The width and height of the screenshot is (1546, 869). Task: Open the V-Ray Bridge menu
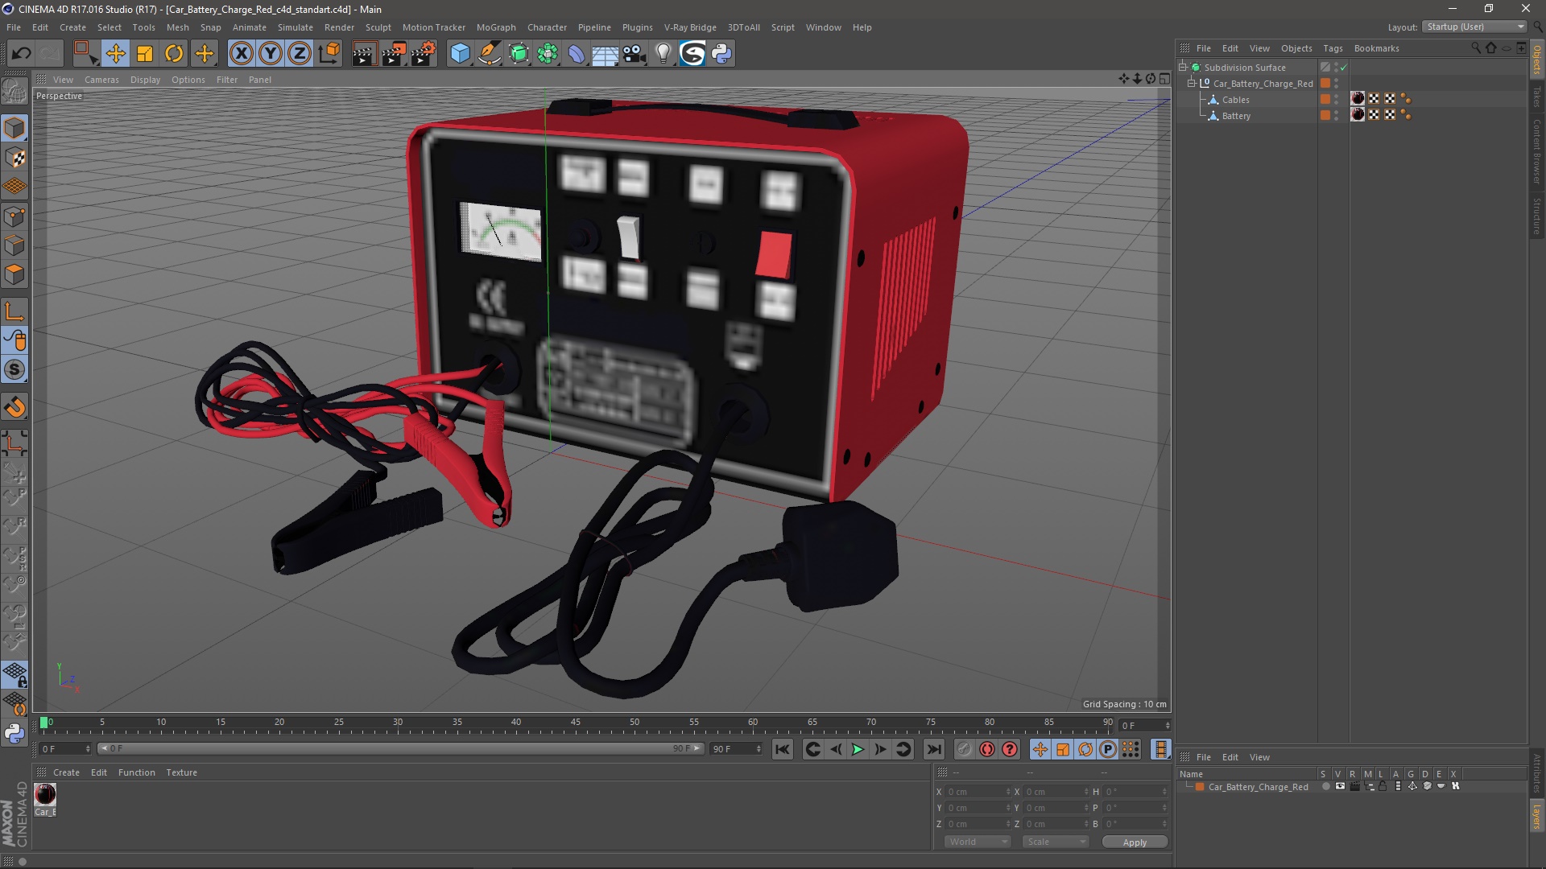tap(690, 27)
